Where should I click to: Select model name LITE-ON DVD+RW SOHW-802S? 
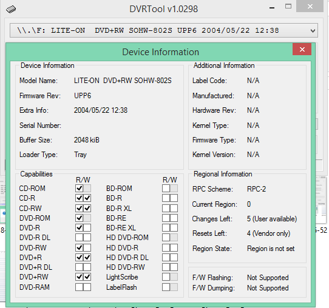[x=123, y=81]
